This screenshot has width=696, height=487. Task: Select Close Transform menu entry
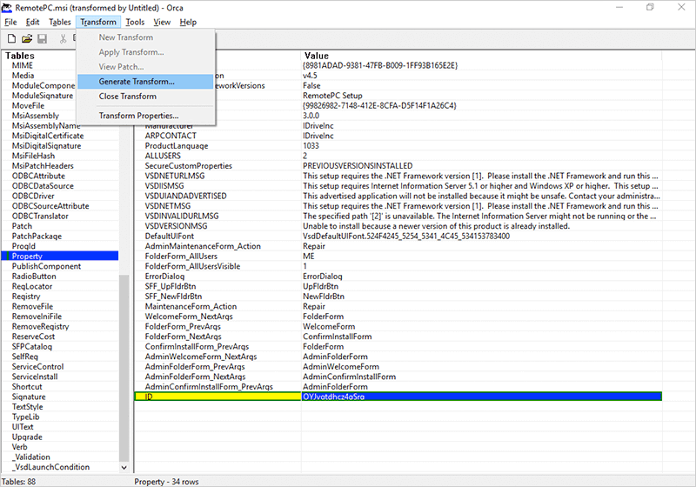pos(127,96)
